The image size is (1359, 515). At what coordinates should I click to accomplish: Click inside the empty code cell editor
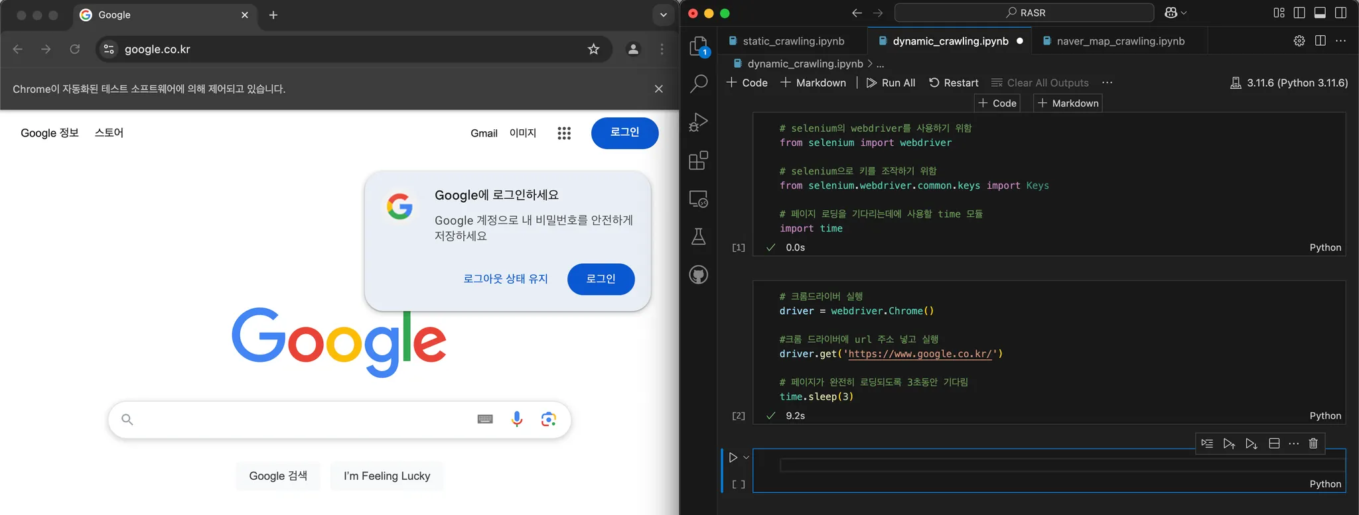[x=1062, y=466]
